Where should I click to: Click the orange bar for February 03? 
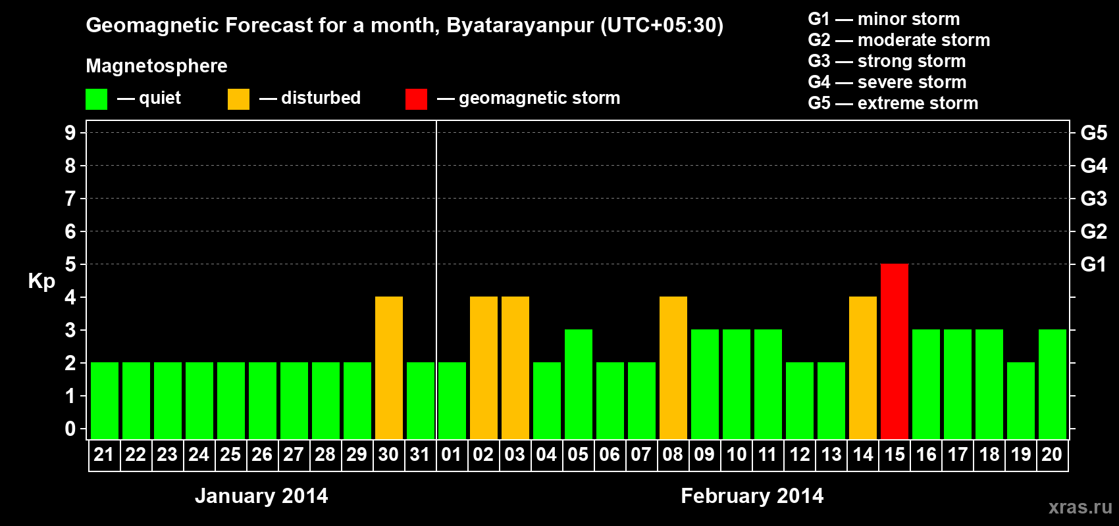point(515,368)
